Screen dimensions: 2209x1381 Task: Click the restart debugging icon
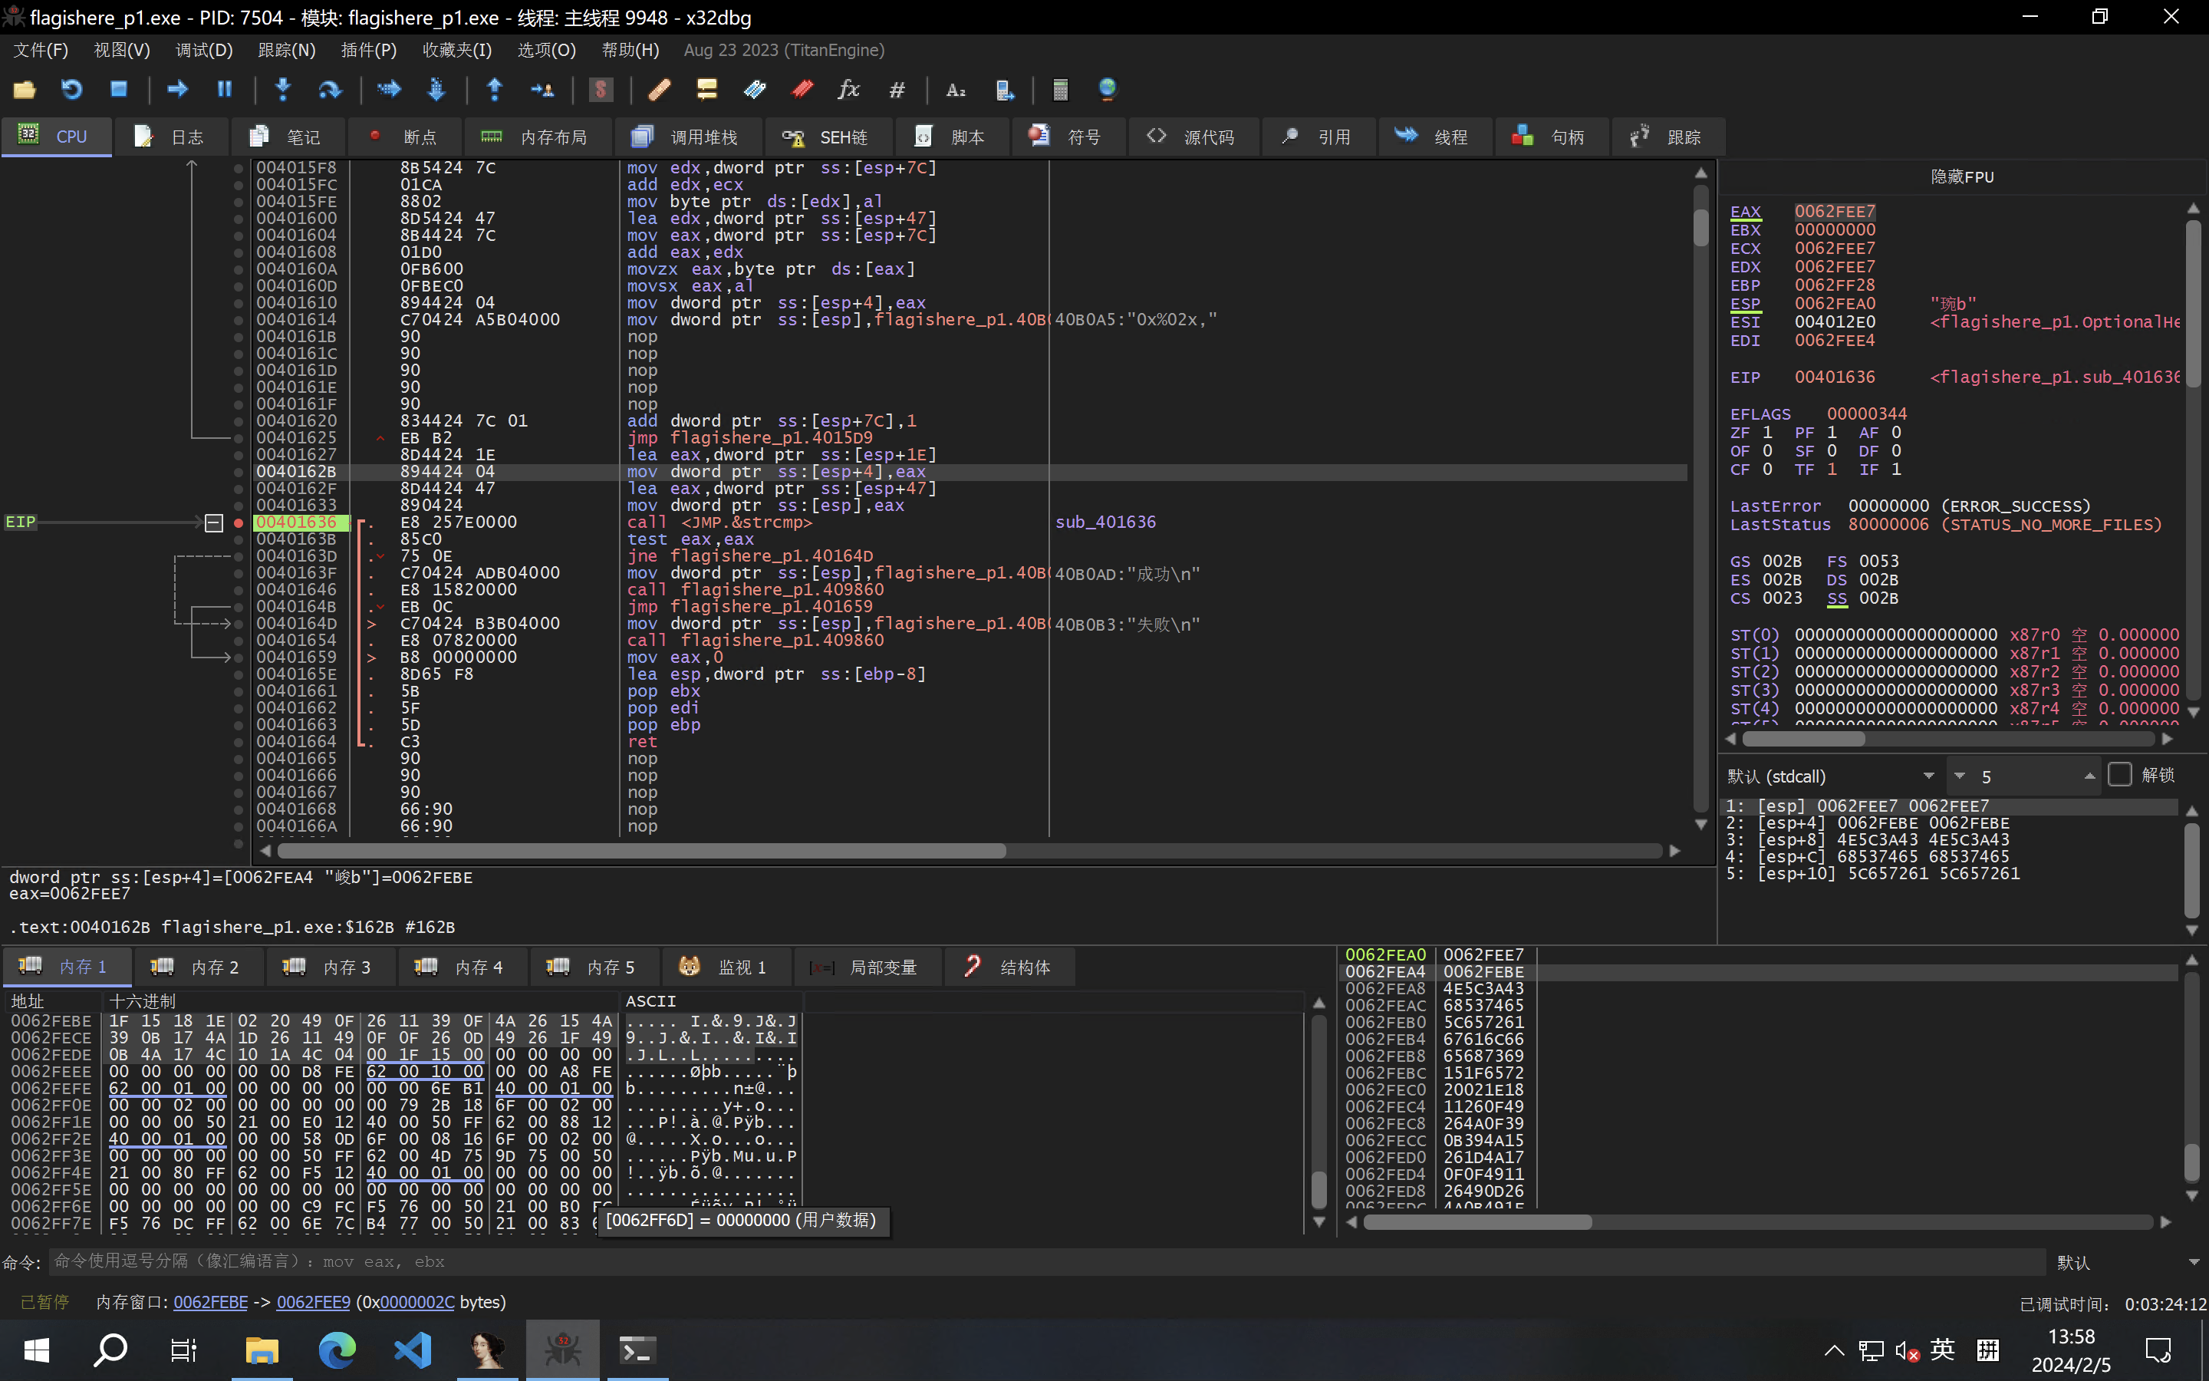71,90
